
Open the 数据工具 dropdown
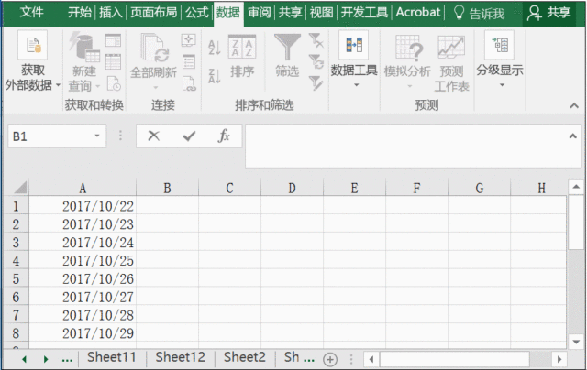pos(354,60)
